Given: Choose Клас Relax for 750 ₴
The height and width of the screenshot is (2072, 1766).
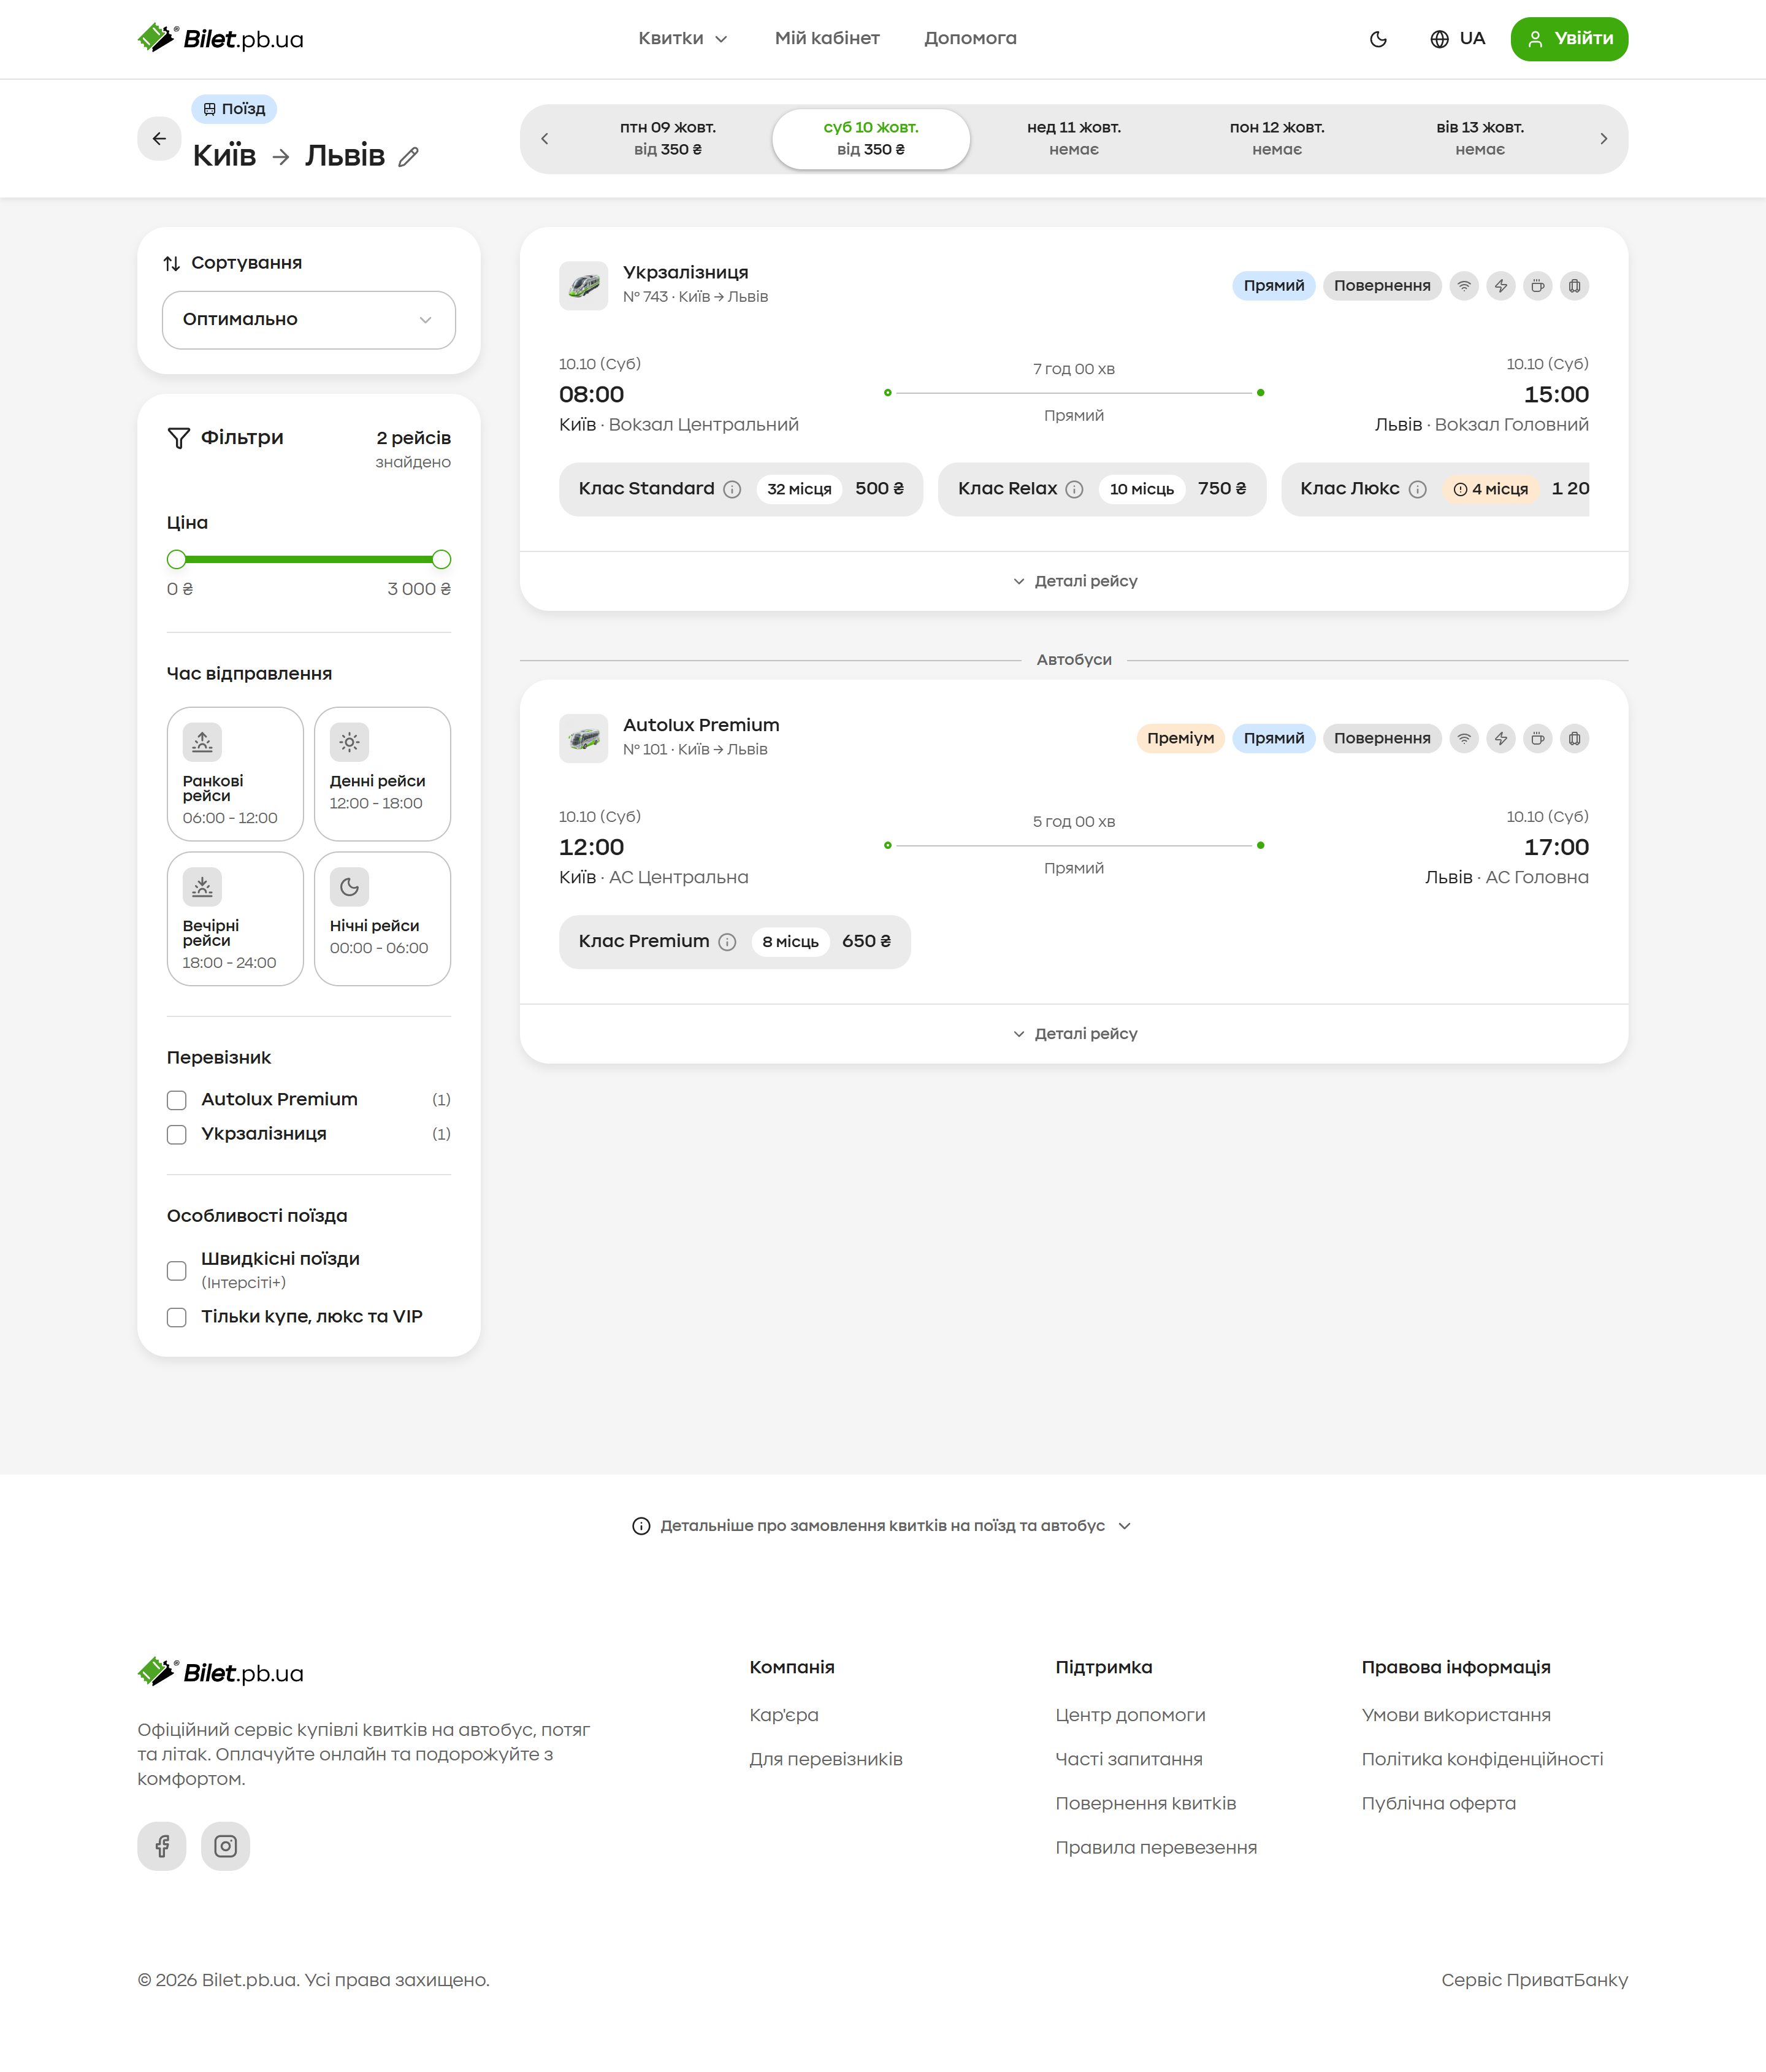Looking at the screenshot, I should (x=1101, y=489).
